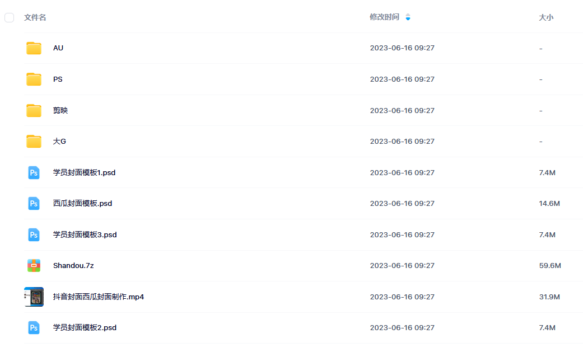Viewport: 583px width, 357px height.
Task: Toggle the 修改时间 sort arrow
Action: [408, 17]
